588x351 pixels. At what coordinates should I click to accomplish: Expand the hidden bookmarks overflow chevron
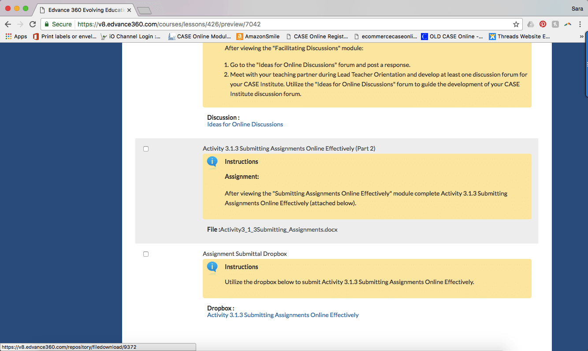tap(581, 37)
